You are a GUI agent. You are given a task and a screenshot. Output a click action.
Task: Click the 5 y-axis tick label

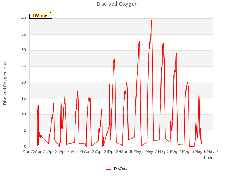25,131
